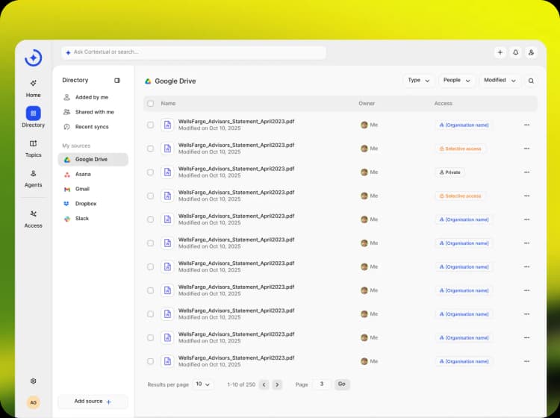Check the fourth file row checkbox
Viewport: 560px width, 418px height.
150,196
